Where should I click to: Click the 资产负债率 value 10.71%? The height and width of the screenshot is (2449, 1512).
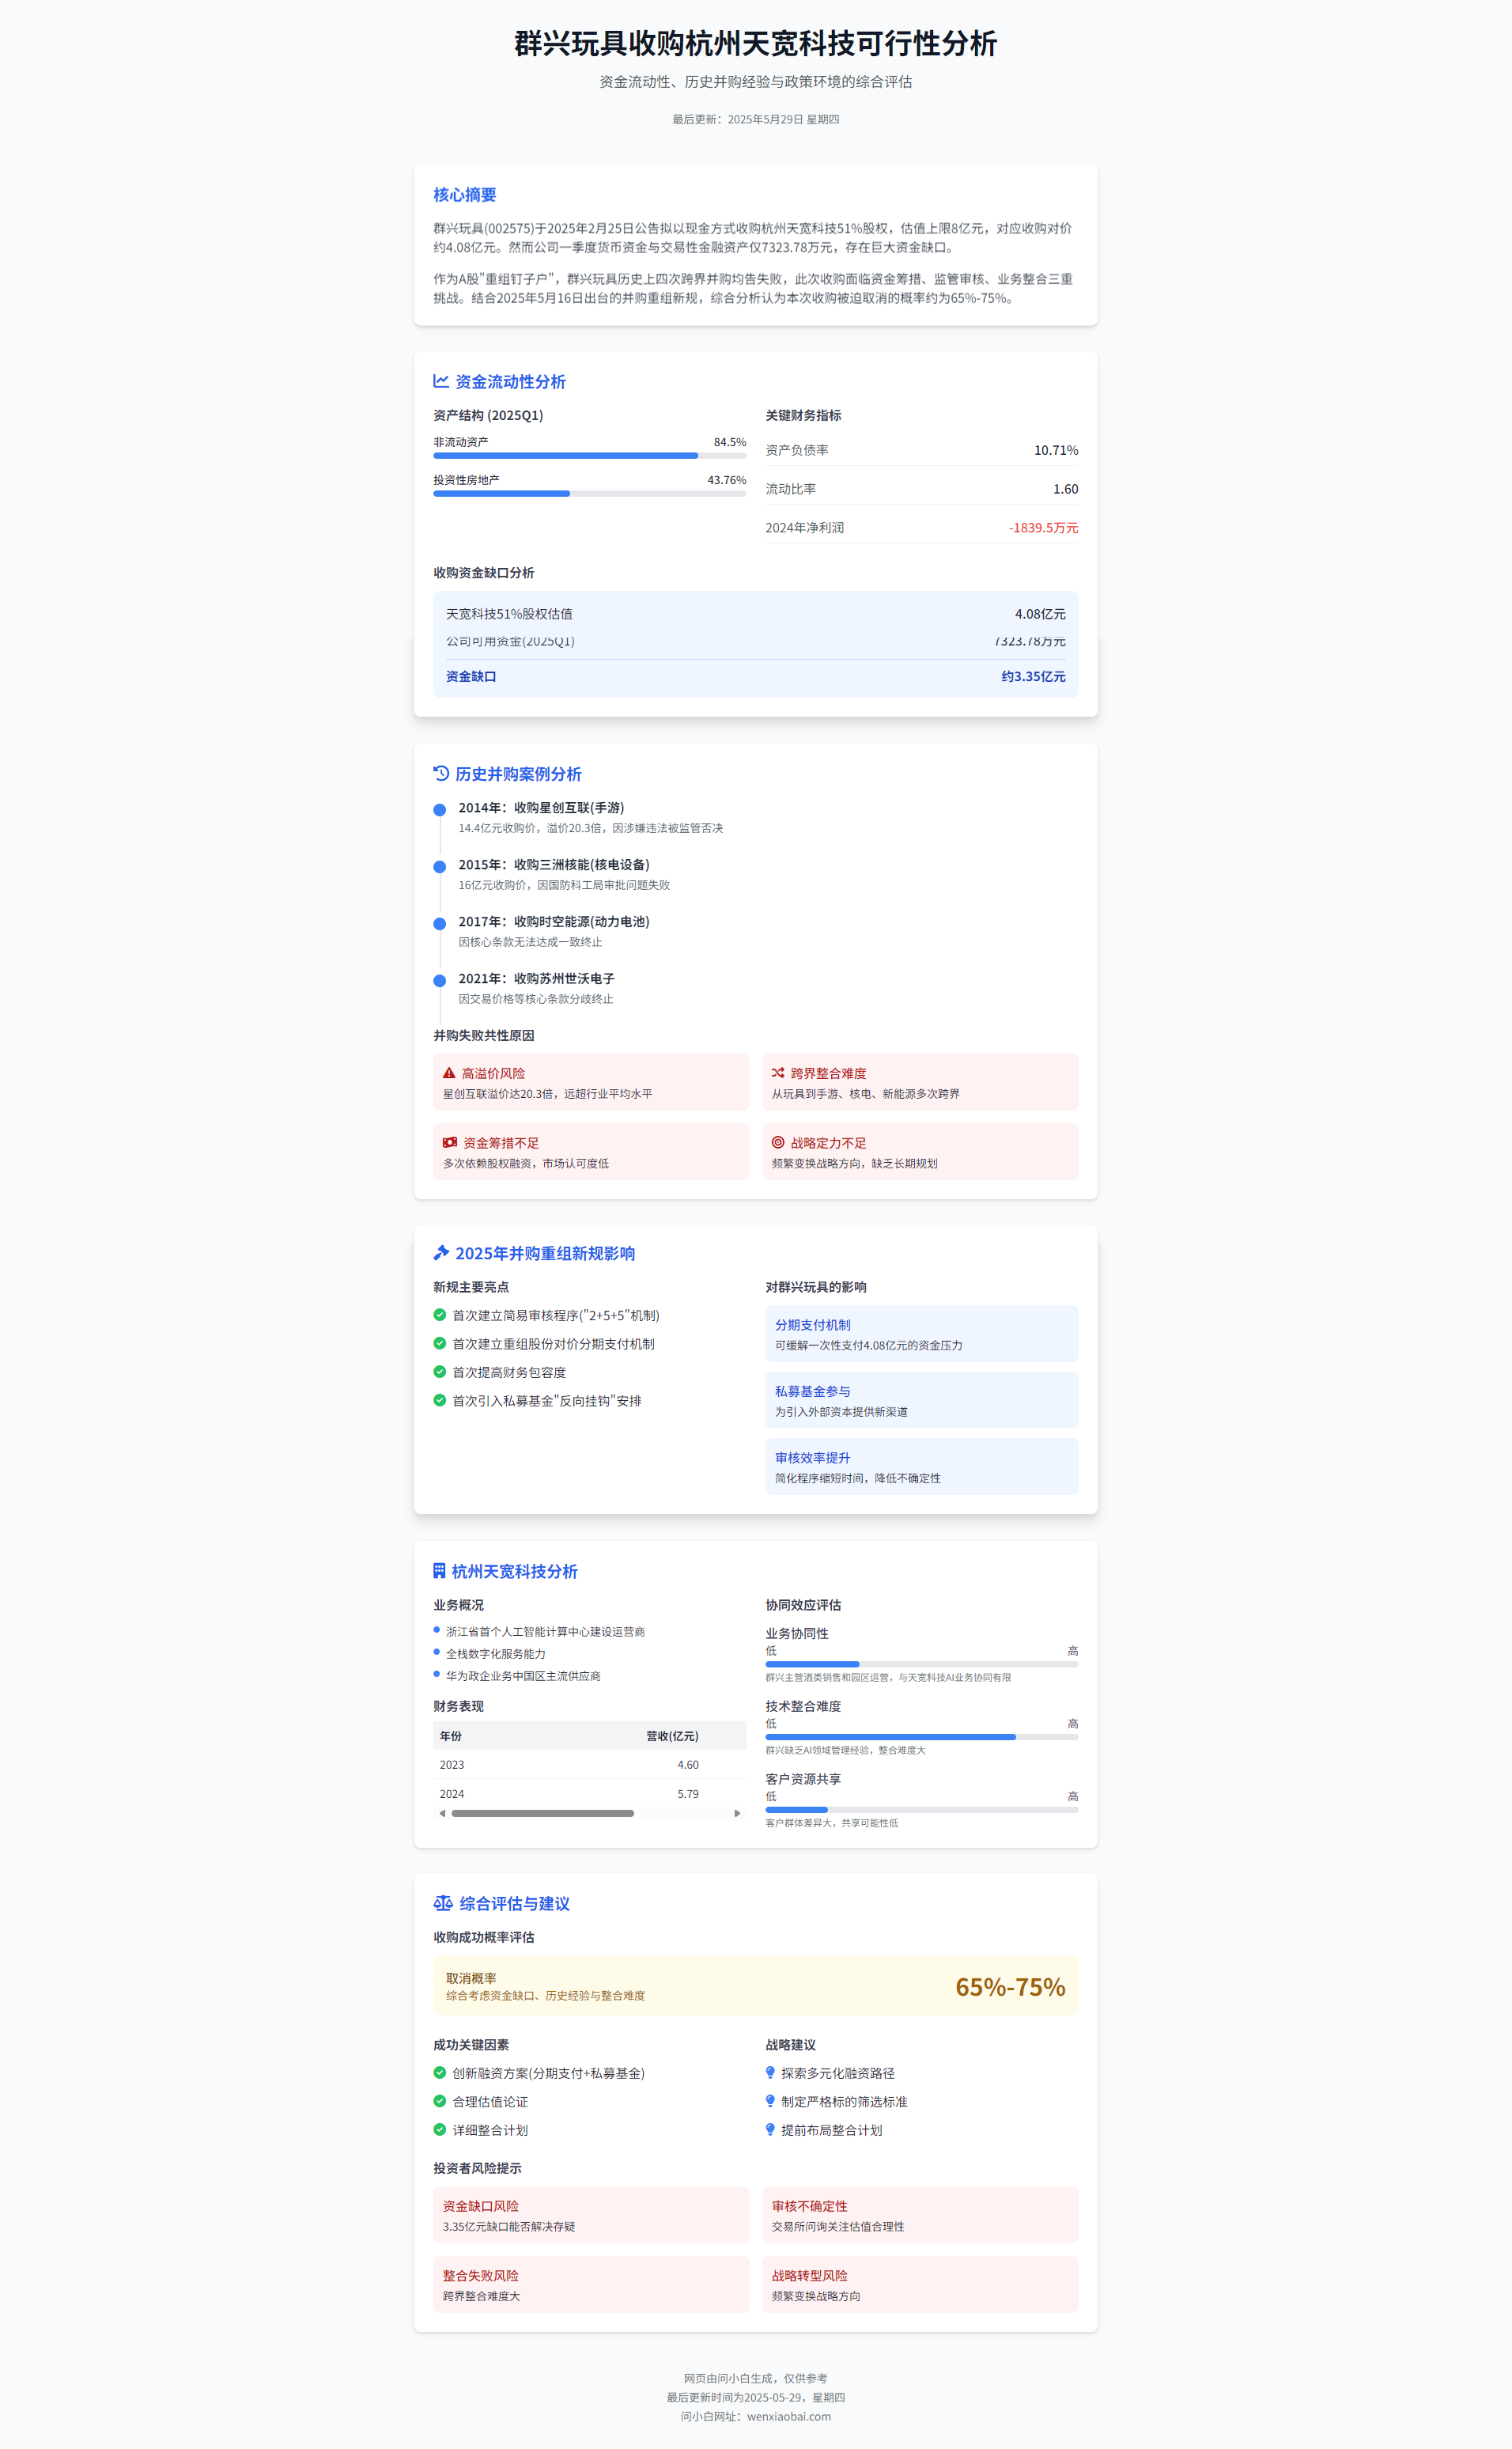(x=1056, y=450)
